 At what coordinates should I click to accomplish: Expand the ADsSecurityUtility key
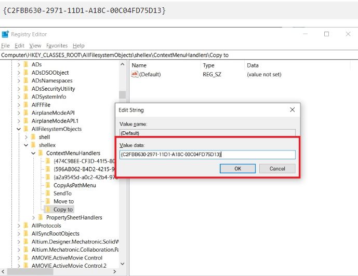point(19,89)
